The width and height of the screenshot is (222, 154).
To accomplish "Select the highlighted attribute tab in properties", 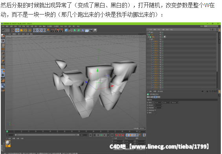I will pos(155,97).
